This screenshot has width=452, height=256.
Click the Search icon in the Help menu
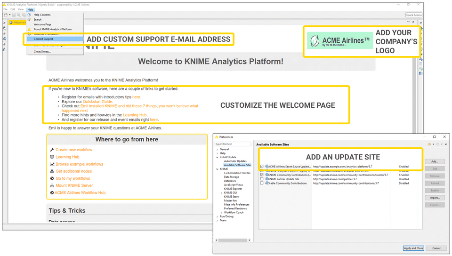pos(29,20)
